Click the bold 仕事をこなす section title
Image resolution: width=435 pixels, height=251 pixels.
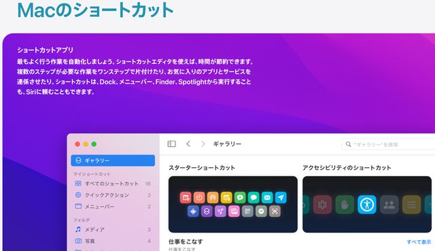point(186,241)
